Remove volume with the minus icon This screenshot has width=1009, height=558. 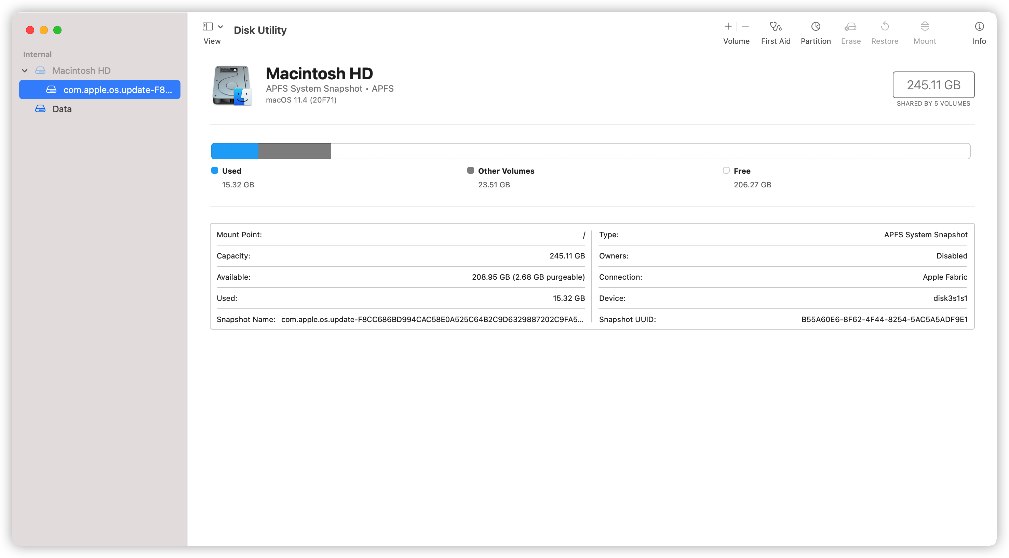point(745,26)
